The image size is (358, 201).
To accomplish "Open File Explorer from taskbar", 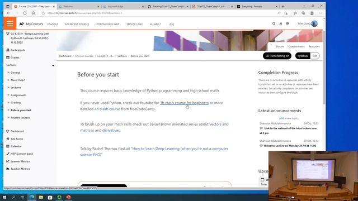I will 41,197.
